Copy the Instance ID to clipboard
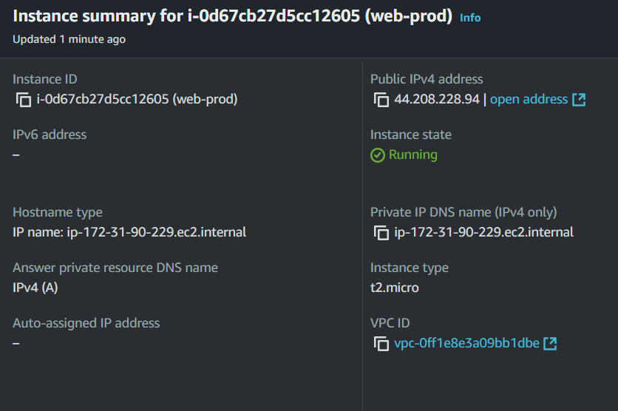The width and height of the screenshot is (618, 411). pos(23,100)
